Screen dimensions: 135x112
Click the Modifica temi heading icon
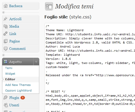coord(49,6)
